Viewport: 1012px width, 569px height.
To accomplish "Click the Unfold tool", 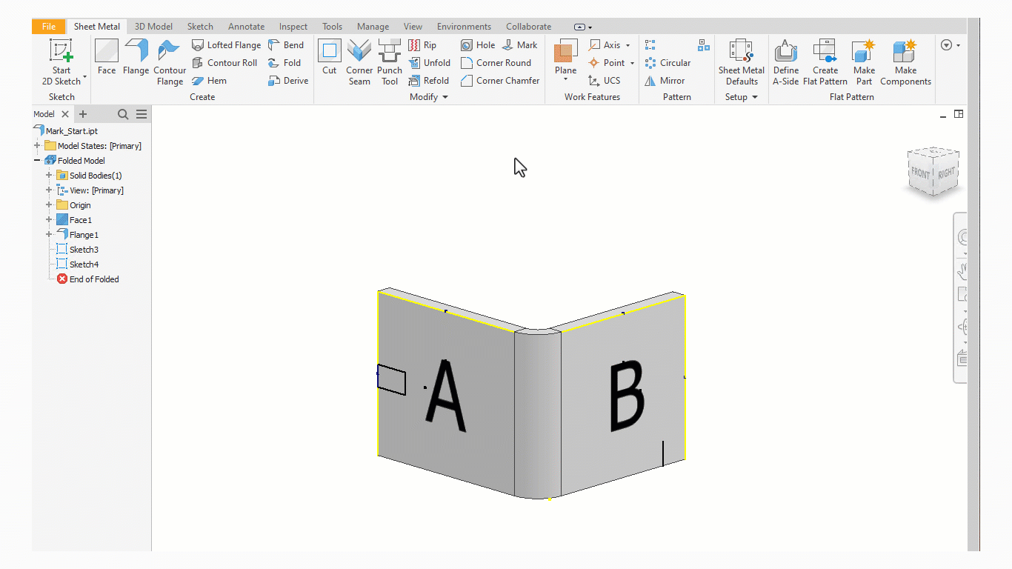I will 429,63.
